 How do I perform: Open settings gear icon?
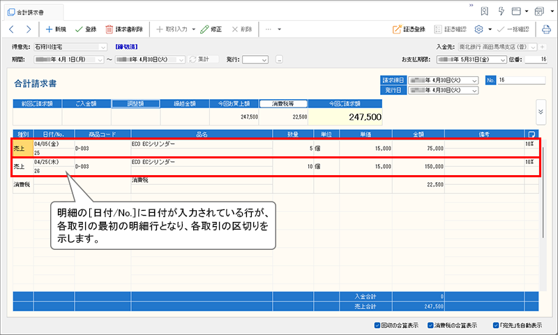click(478, 29)
